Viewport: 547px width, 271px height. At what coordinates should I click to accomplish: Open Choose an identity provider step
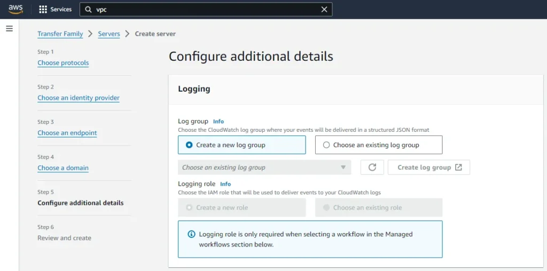pyautogui.click(x=79, y=98)
